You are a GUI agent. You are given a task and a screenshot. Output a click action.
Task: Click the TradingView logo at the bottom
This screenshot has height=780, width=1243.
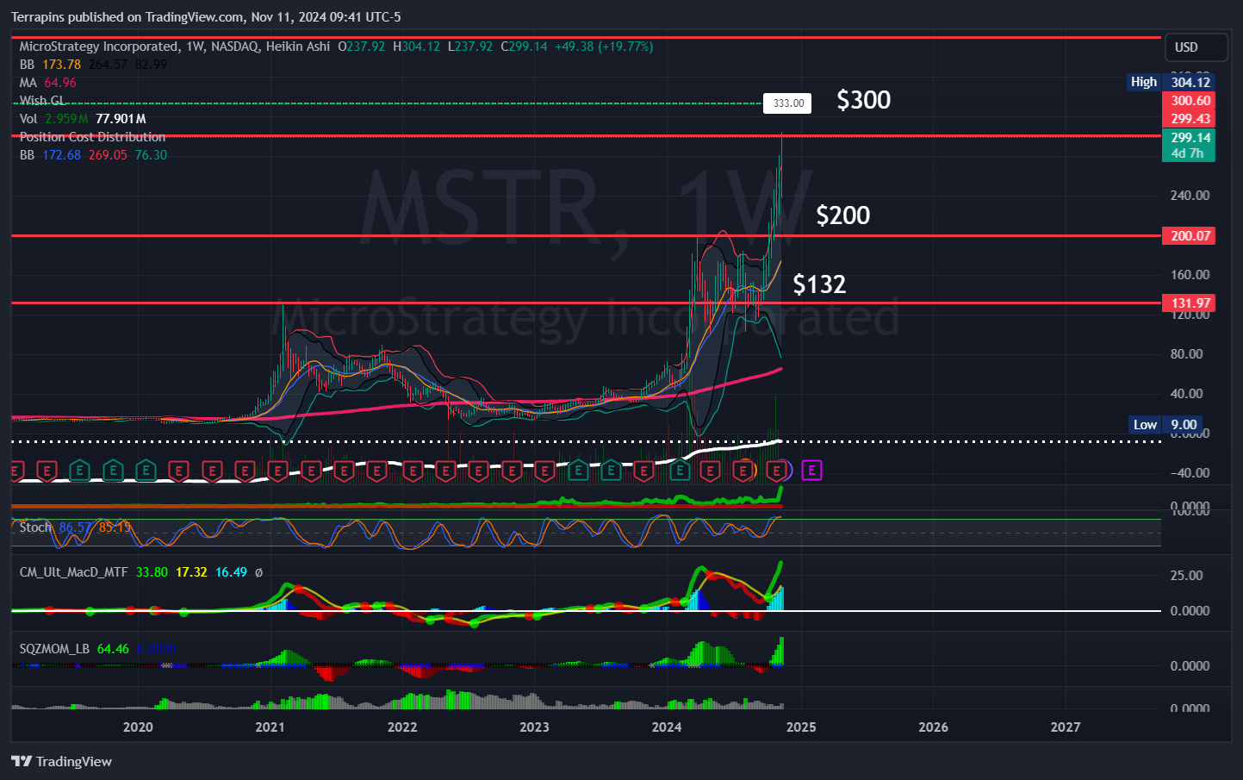click(61, 761)
